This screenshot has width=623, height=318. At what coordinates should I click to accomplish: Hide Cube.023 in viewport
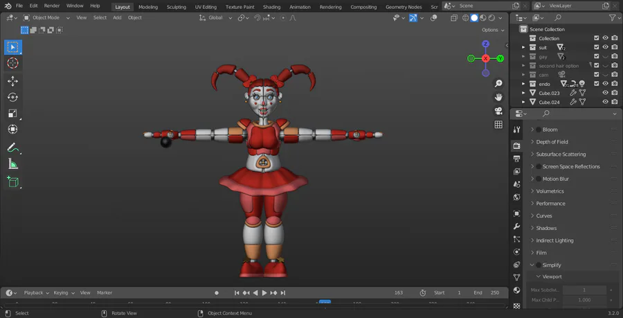tap(605, 93)
